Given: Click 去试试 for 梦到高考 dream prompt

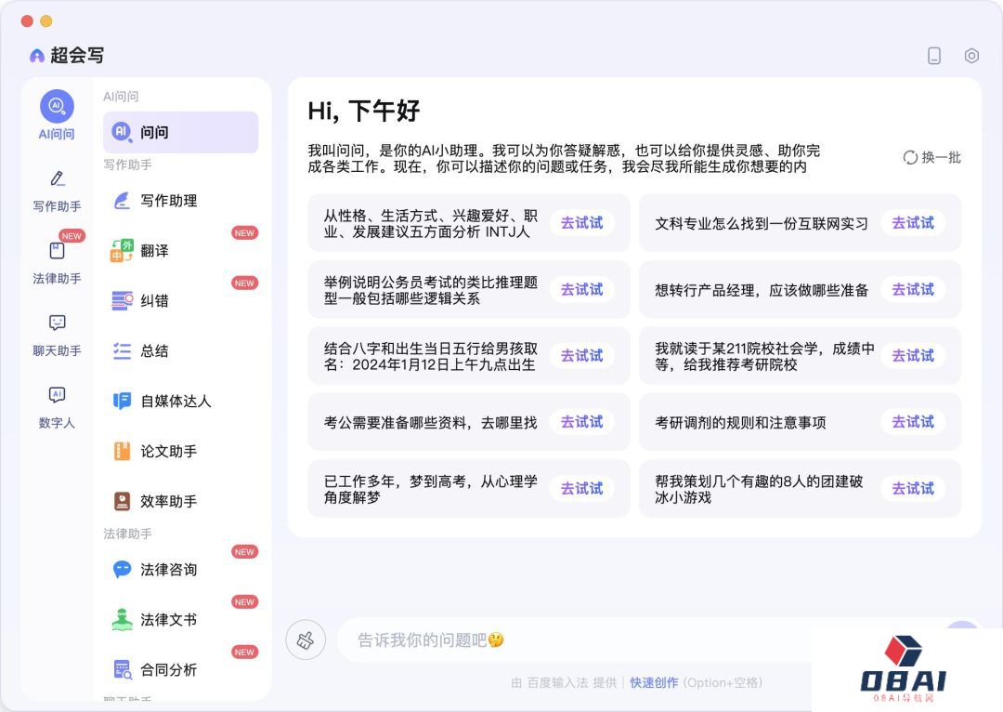Looking at the screenshot, I should click(x=581, y=489).
